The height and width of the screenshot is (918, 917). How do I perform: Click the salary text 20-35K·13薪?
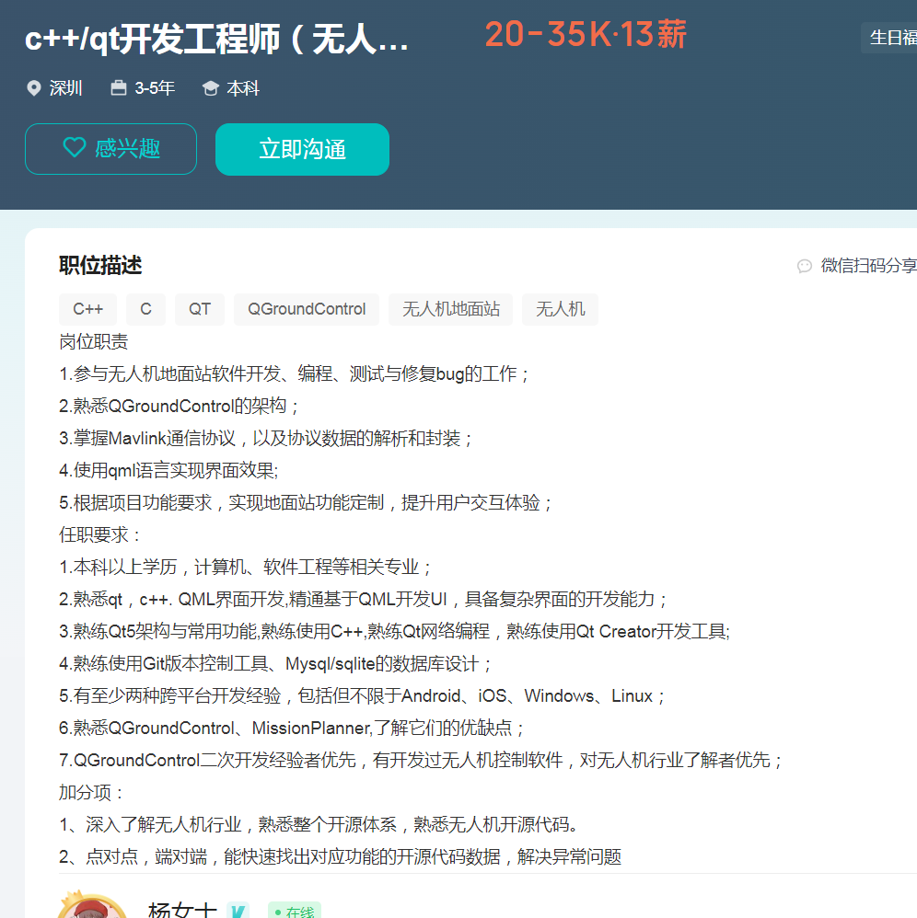[x=586, y=35]
